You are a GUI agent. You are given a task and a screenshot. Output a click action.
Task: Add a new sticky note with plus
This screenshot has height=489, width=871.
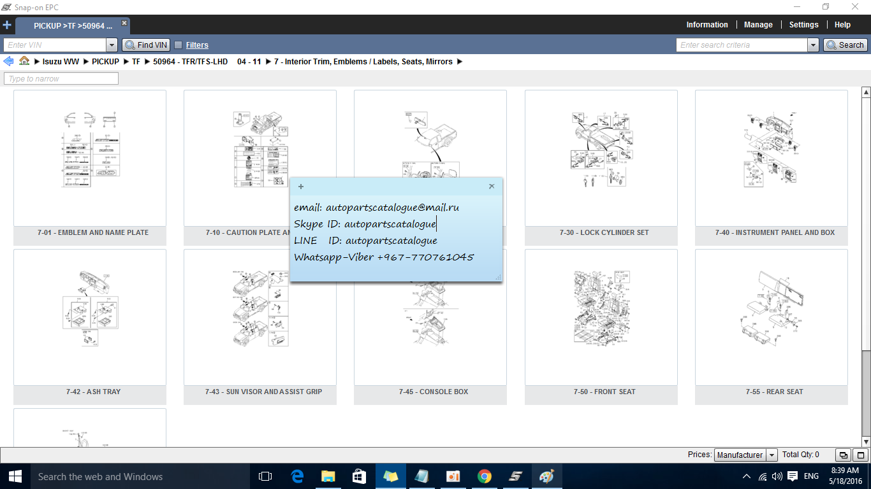301,187
